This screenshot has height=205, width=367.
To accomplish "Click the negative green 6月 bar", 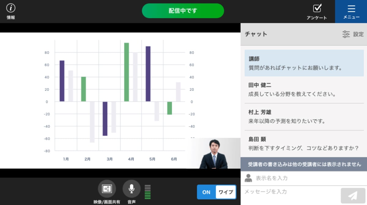I will click(x=169, y=108).
